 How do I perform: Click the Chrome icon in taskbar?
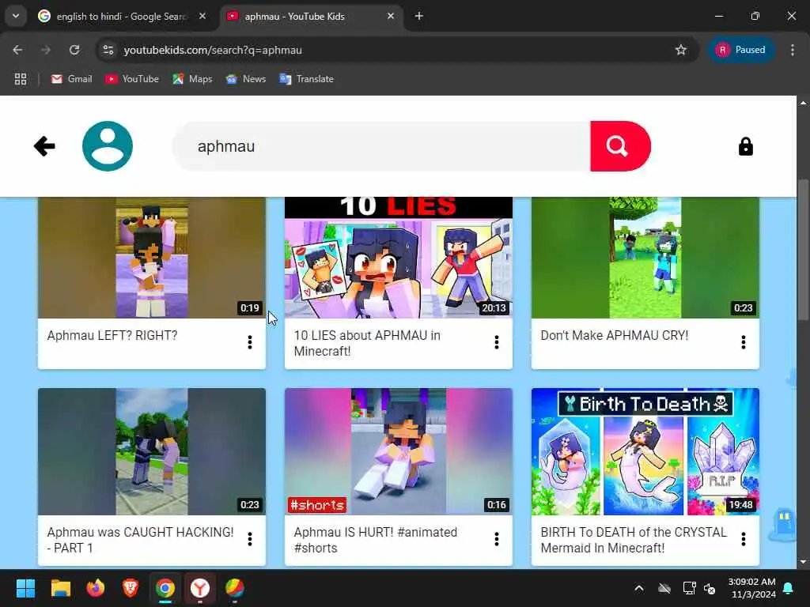point(165,588)
